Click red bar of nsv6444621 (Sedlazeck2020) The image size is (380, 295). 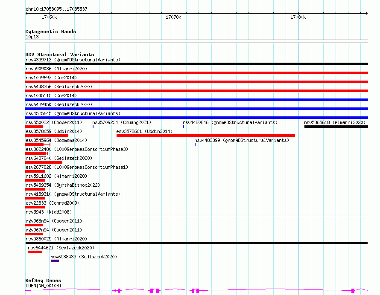pos(35,252)
